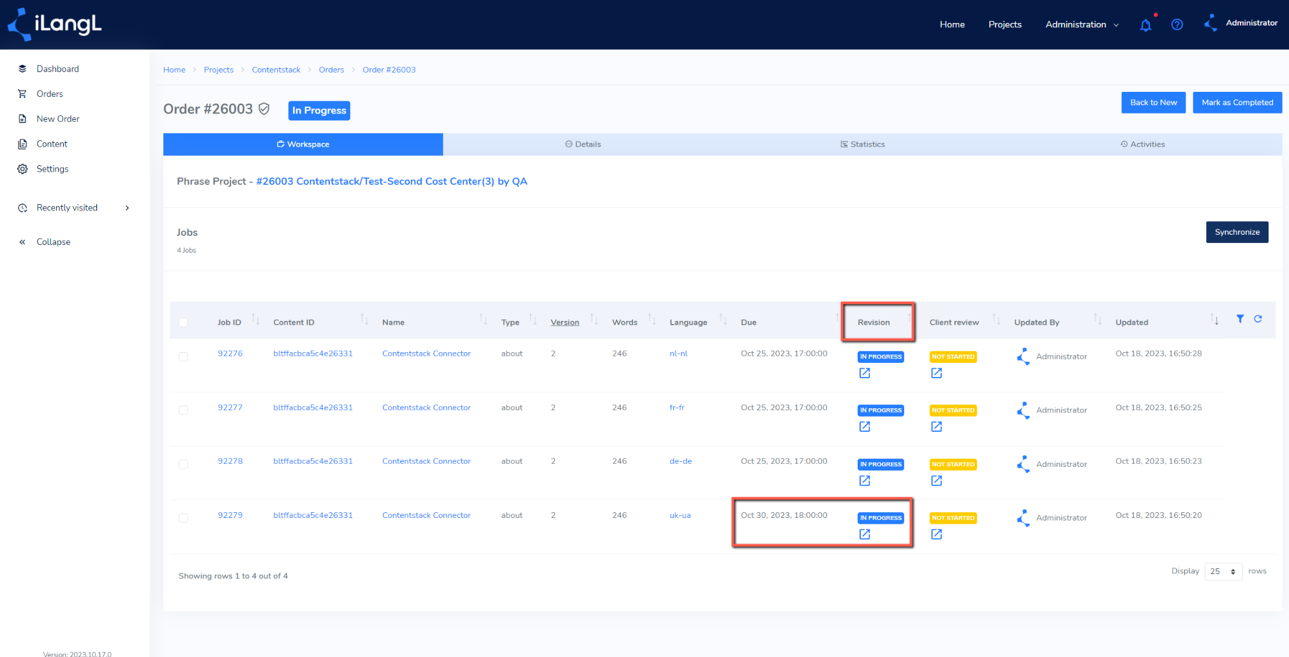Viewport: 1289px width, 657px height.
Task: Toggle the select-all jobs header checkbox
Action: pyautogui.click(x=183, y=322)
